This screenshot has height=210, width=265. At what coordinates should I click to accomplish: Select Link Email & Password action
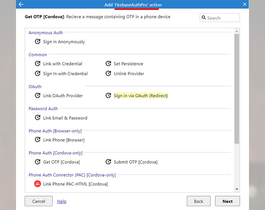click(x=65, y=118)
